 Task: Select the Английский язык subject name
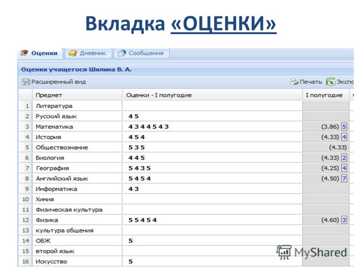62,178
